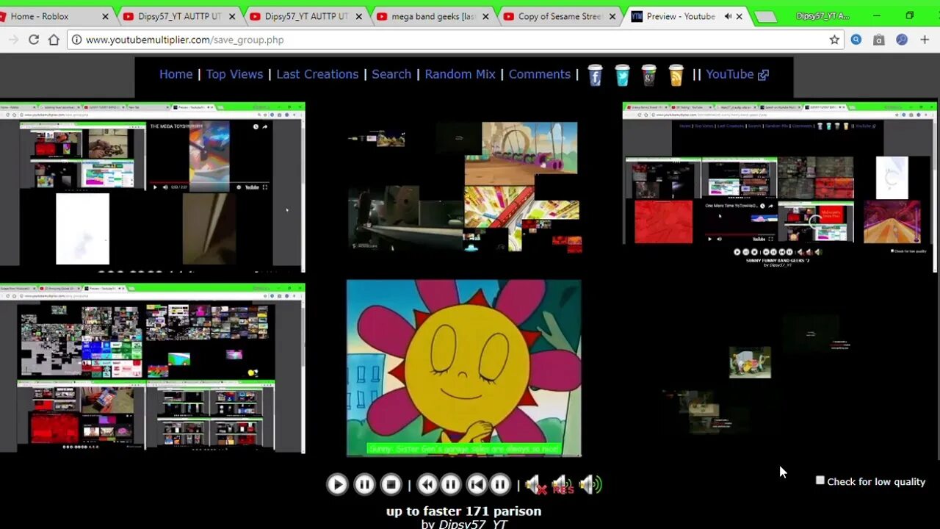The height and width of the screenshot is (529, 940).
Task: Click the top-right Sunny Funny Band Geeks video
Action: 780,187
